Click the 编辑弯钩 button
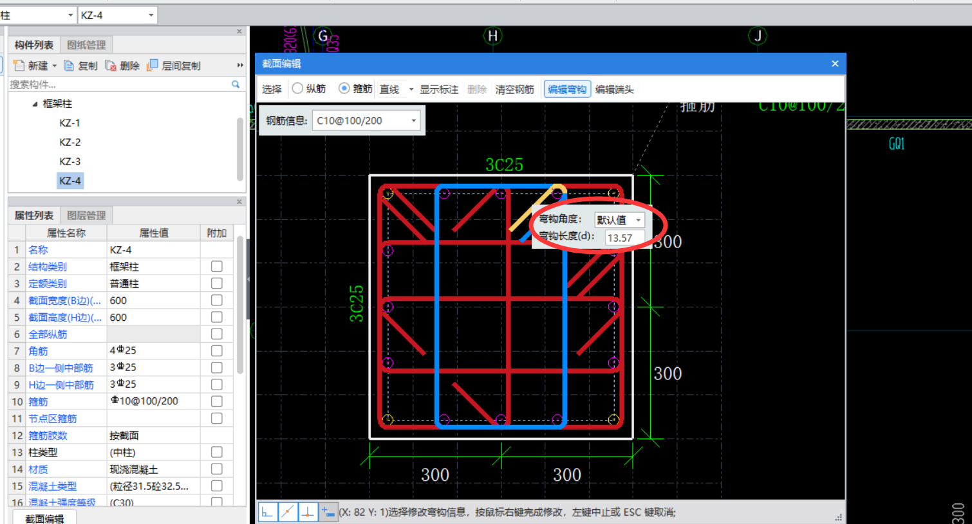This screenshot has height=524, width=972. [567, 89]
